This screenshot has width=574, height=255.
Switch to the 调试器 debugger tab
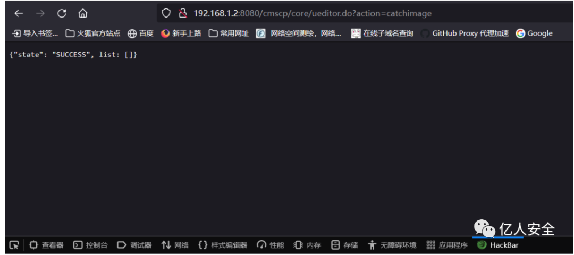(x=134, y=245)
